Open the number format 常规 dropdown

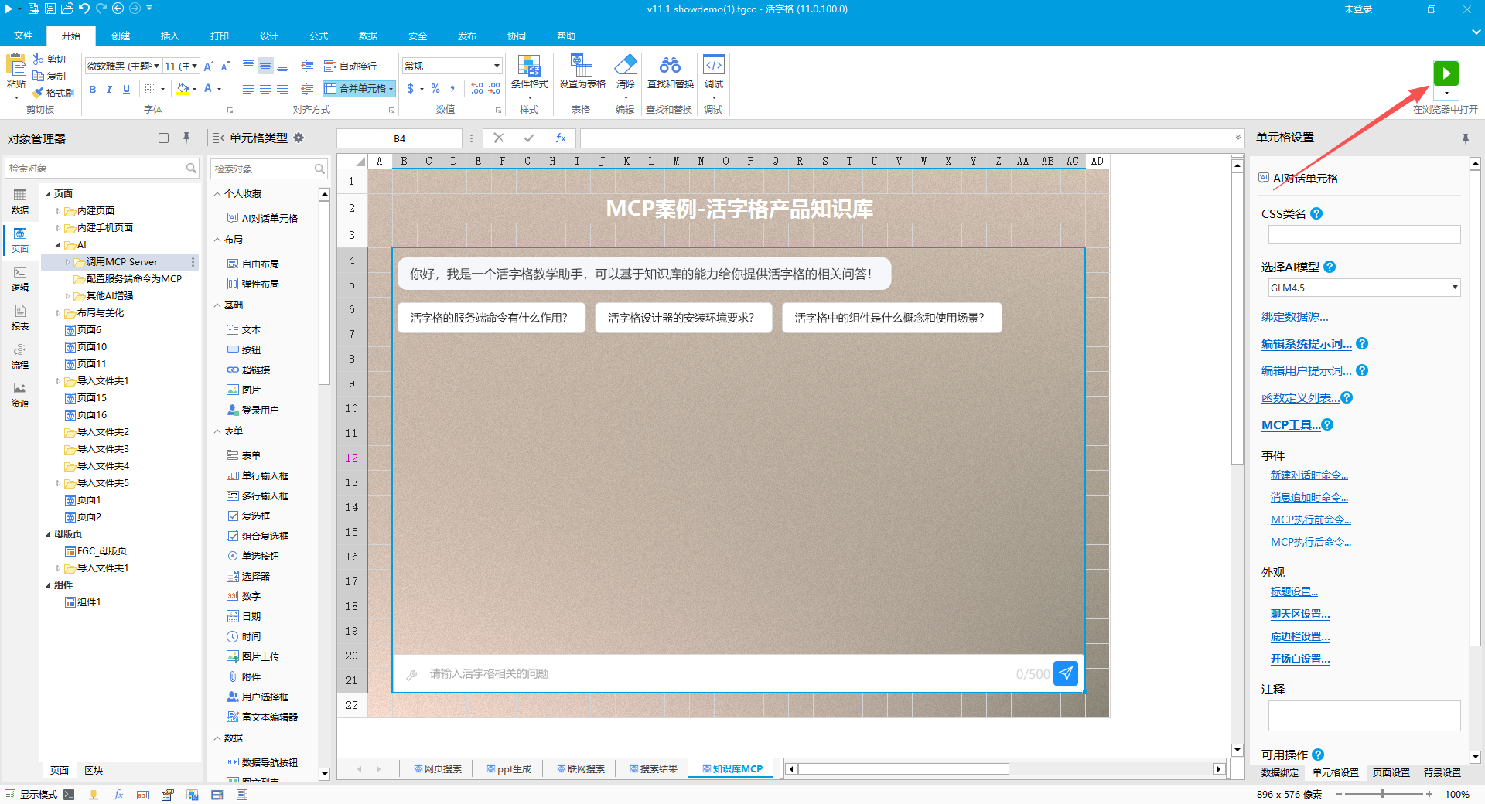click(x=497, y=66)
